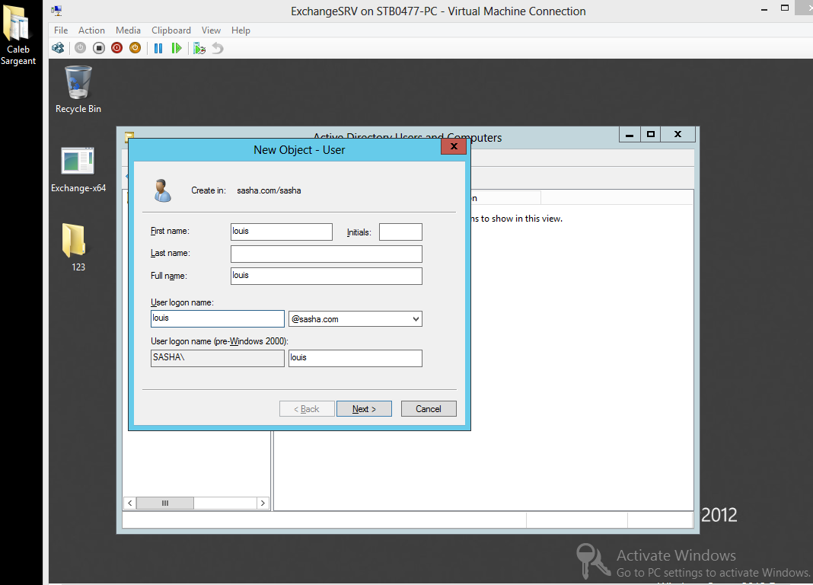Click the greyed-out Start VM icon
Image resolution: width=813 pixels, height=585 pixels.
pos(80,48)
